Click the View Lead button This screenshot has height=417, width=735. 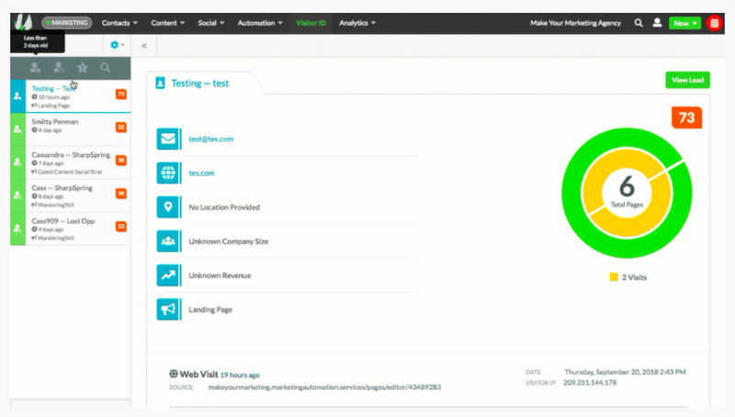click(x=687, y=80)
